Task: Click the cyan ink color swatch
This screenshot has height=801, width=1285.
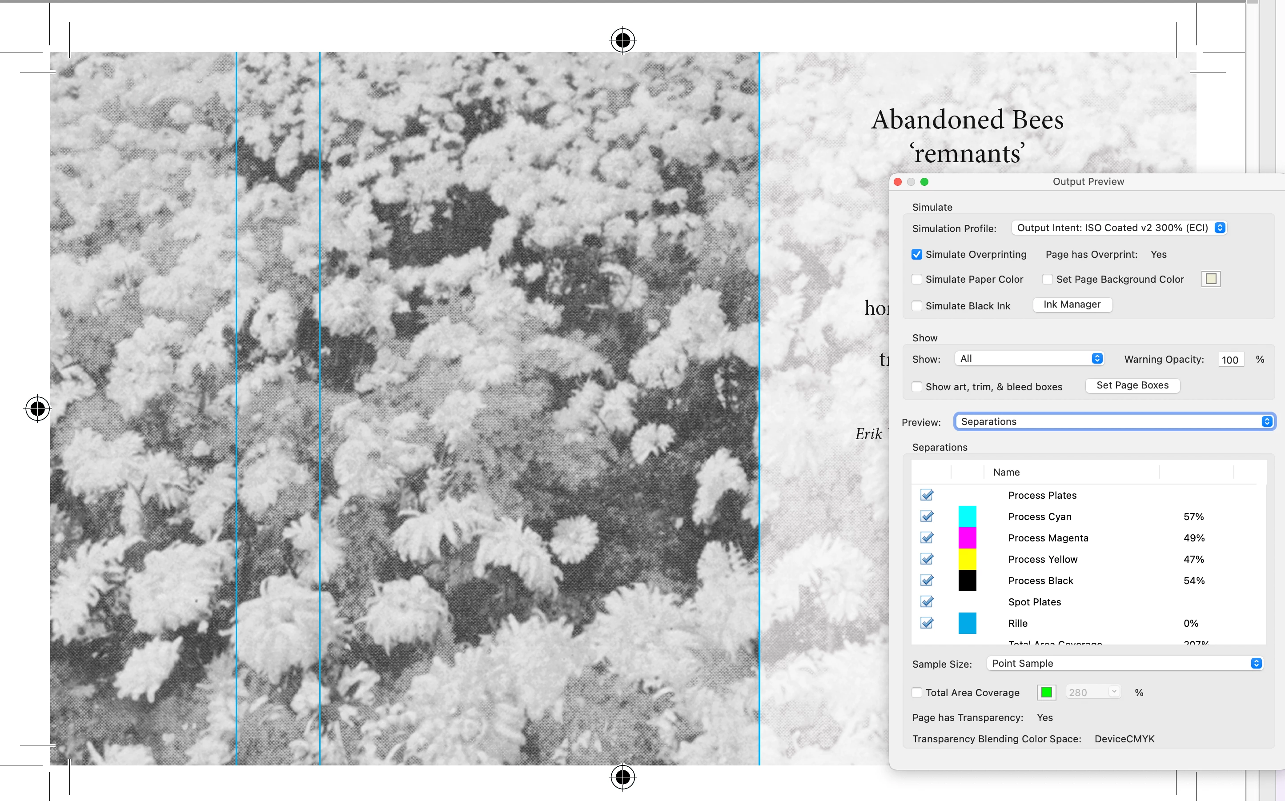Action: coord(967,517)
